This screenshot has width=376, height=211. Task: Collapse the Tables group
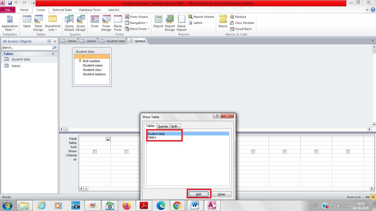53,54
